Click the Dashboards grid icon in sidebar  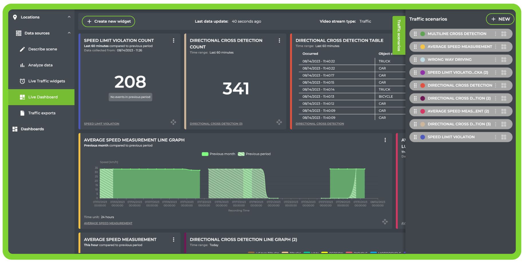click(x=15, y=129)
